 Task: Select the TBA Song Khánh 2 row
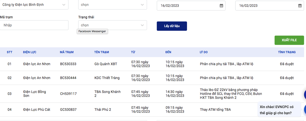click(x=107, y=94)
